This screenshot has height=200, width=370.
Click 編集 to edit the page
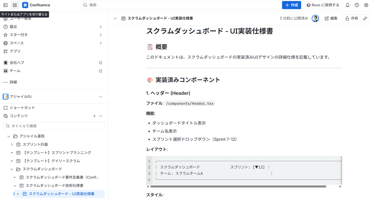[331, 18]
